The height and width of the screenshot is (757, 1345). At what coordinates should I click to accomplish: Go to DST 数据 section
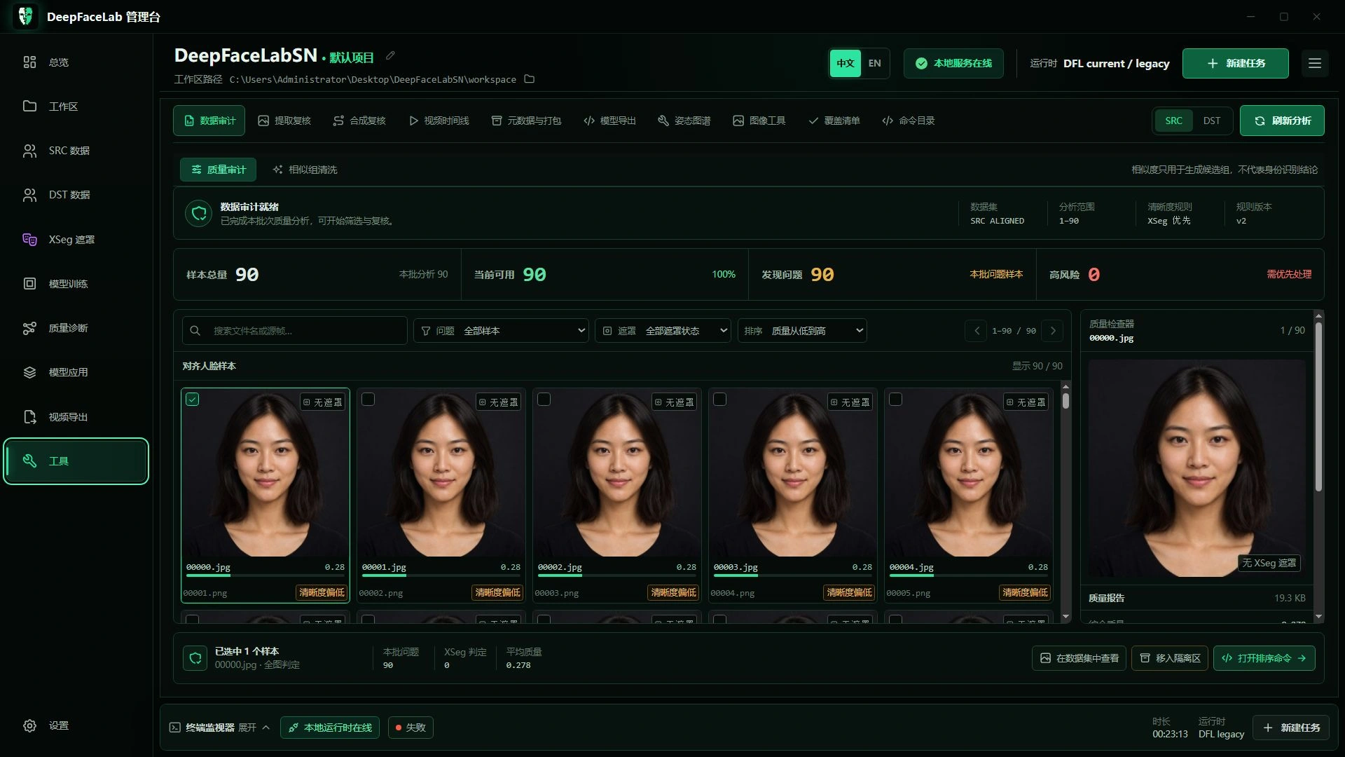pyautogui.click(x=76, y=195)
